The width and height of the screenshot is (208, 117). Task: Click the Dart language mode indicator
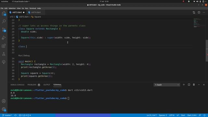(x=183, y=115)
